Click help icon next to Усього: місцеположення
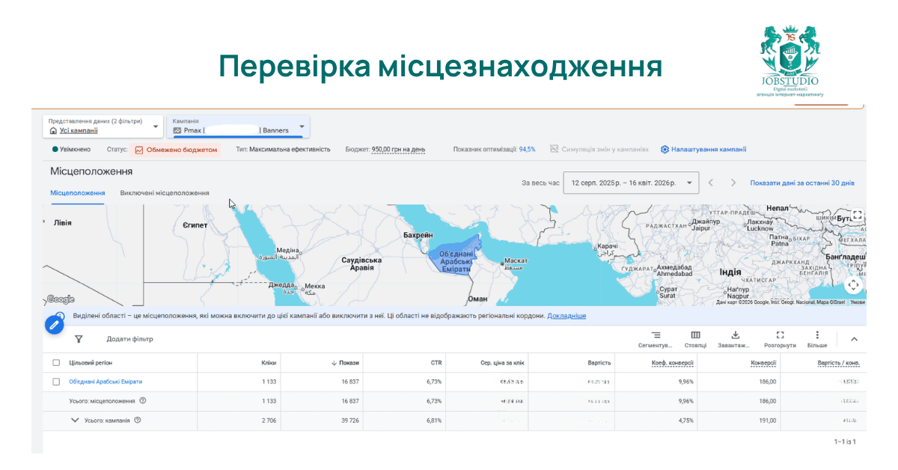 tap(143, 400)
